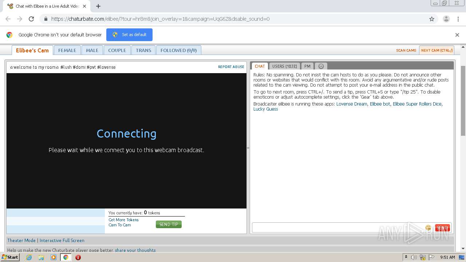Viewport: 466px width, 262px height.
Task: Open the Get More Tokens link
Action: [x=123, y=220]
